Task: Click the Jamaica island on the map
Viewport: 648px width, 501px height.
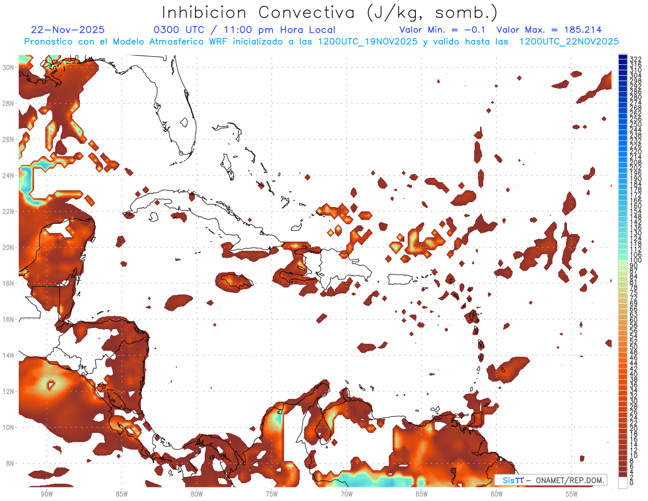Action: pos(237,282)
